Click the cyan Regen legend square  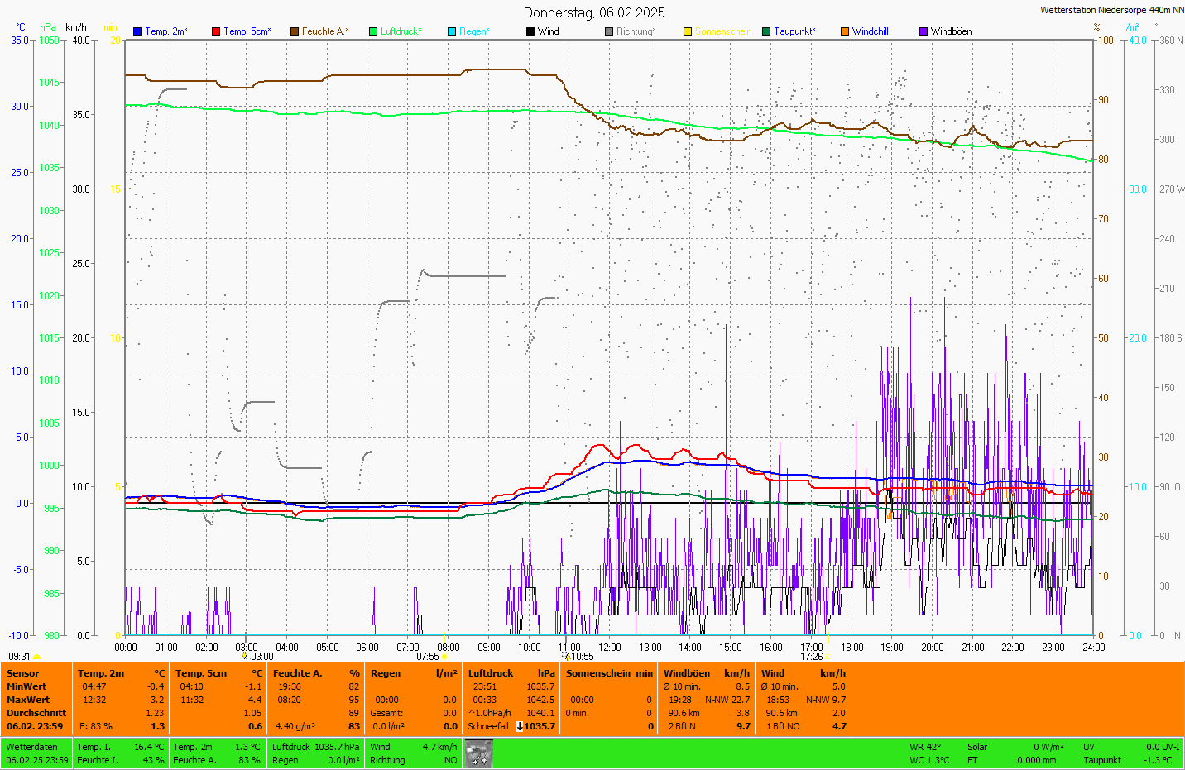pos(452,31)
